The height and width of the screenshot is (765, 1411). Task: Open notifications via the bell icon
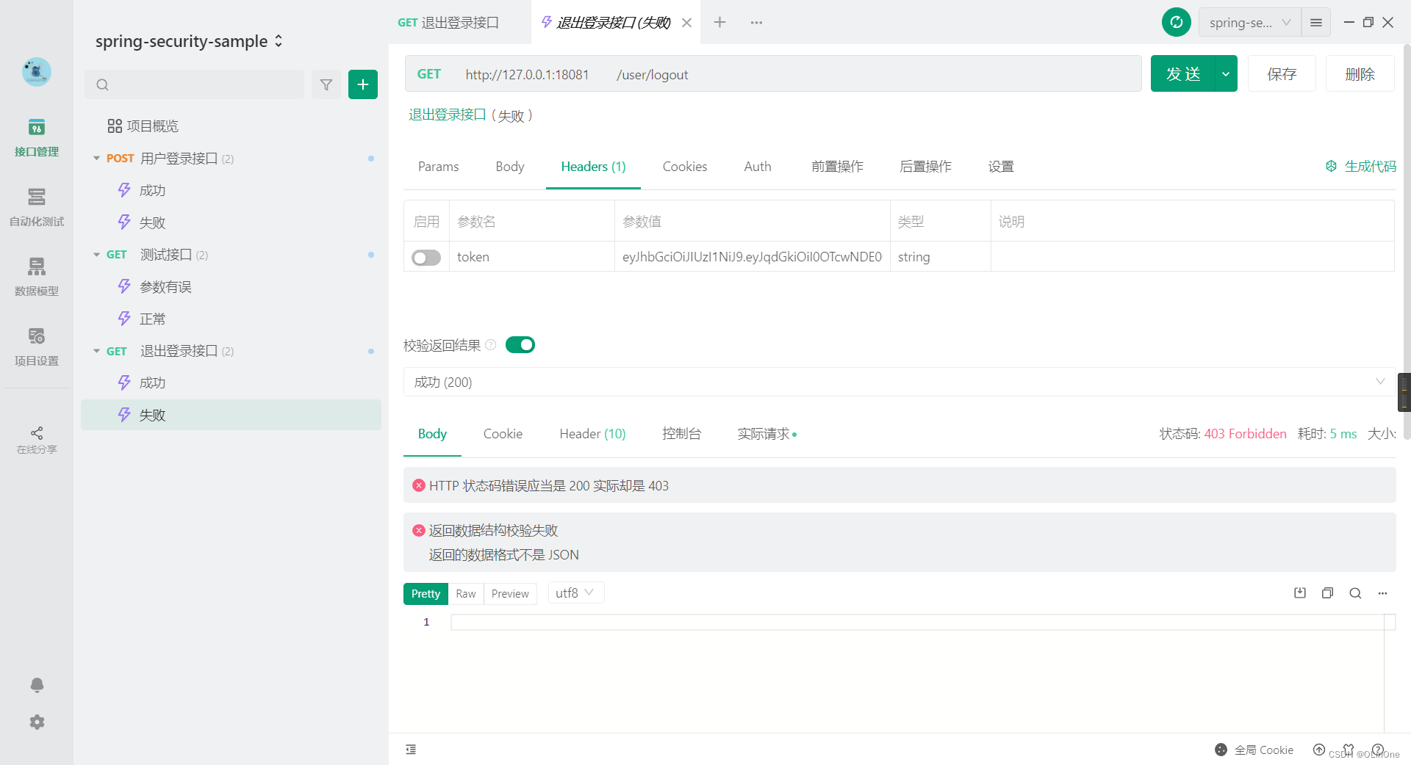point(36,685)
